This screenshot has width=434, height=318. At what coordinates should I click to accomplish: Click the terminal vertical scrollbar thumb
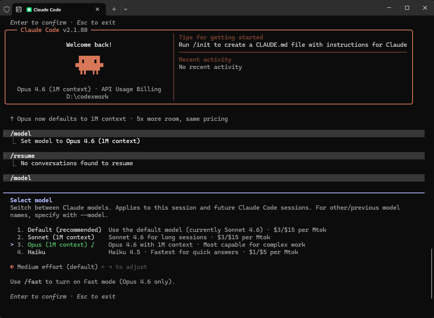coord(432,274)
